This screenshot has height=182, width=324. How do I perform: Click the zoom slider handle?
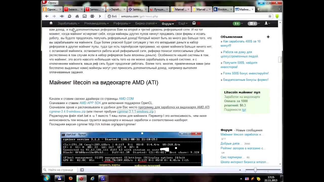click(x=255, y=170)
